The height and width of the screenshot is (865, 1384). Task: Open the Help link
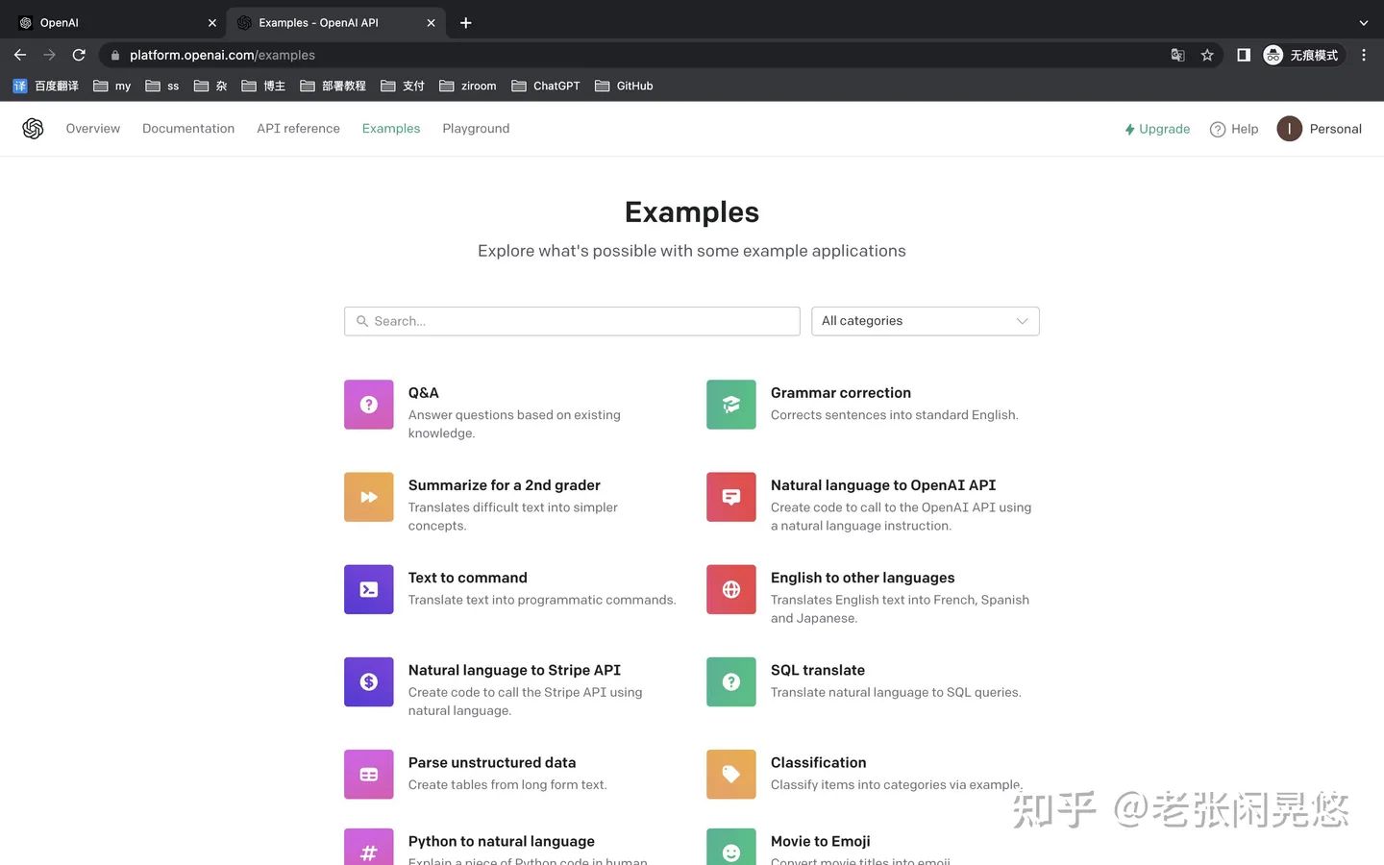point(1234,128)
